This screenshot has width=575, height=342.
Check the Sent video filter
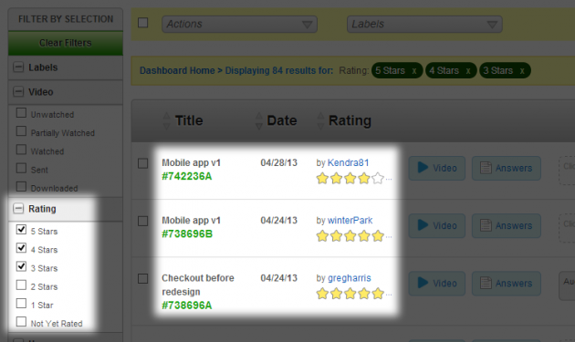tap(21, 168)
